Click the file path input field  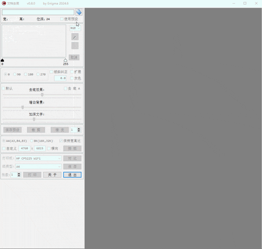pyautogui.click(x=38, y=12)
